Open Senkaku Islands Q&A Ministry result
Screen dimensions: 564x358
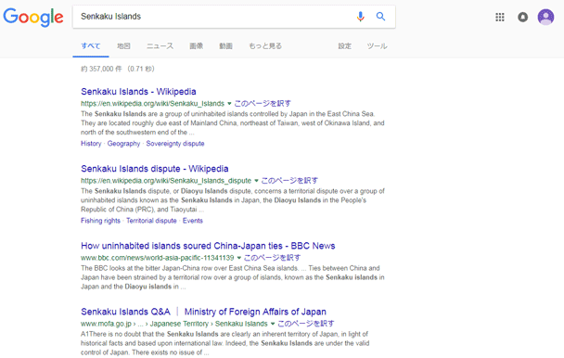pos(203,312)
